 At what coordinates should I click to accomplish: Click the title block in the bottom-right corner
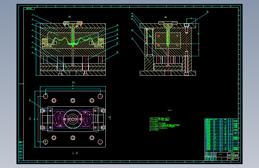pyautogui.click(x=221, y=156)
